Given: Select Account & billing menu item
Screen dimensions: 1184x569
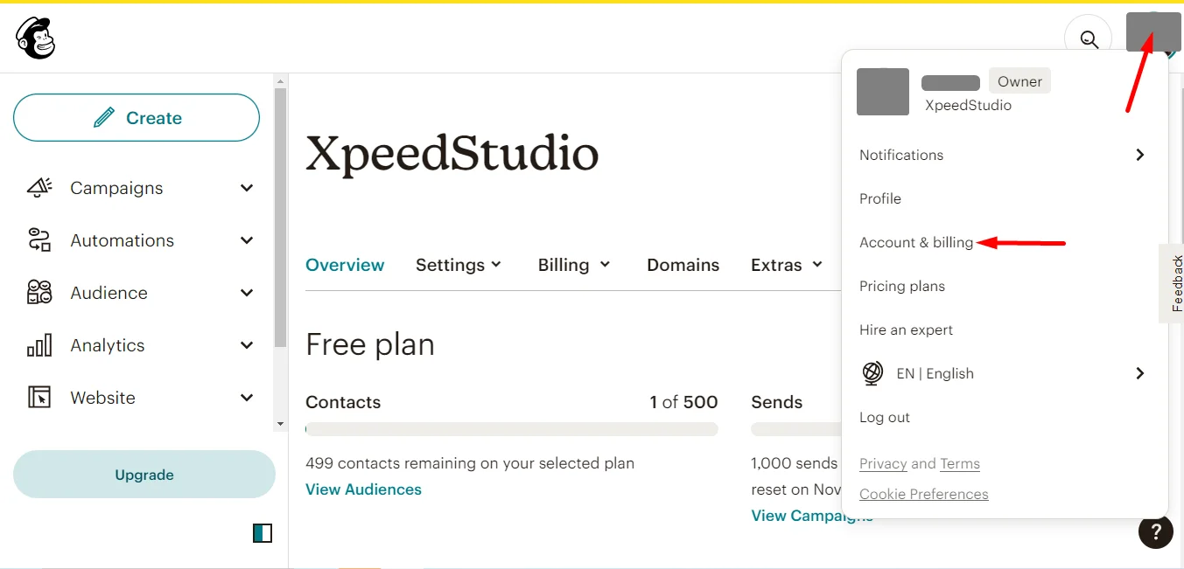Looking at the screenshot, I should (x=916, y=242).
